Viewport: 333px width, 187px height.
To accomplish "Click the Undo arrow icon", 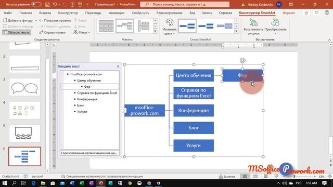I will click(55, 4).
